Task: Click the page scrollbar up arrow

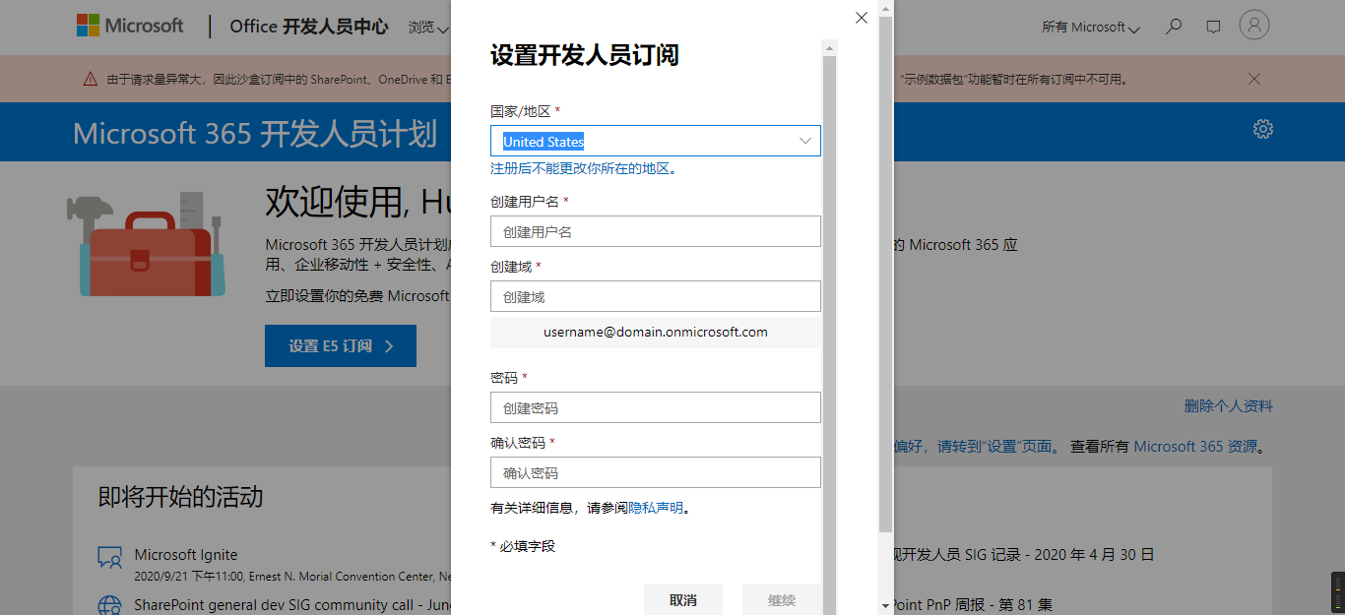Action: click(x=885, y=9)
